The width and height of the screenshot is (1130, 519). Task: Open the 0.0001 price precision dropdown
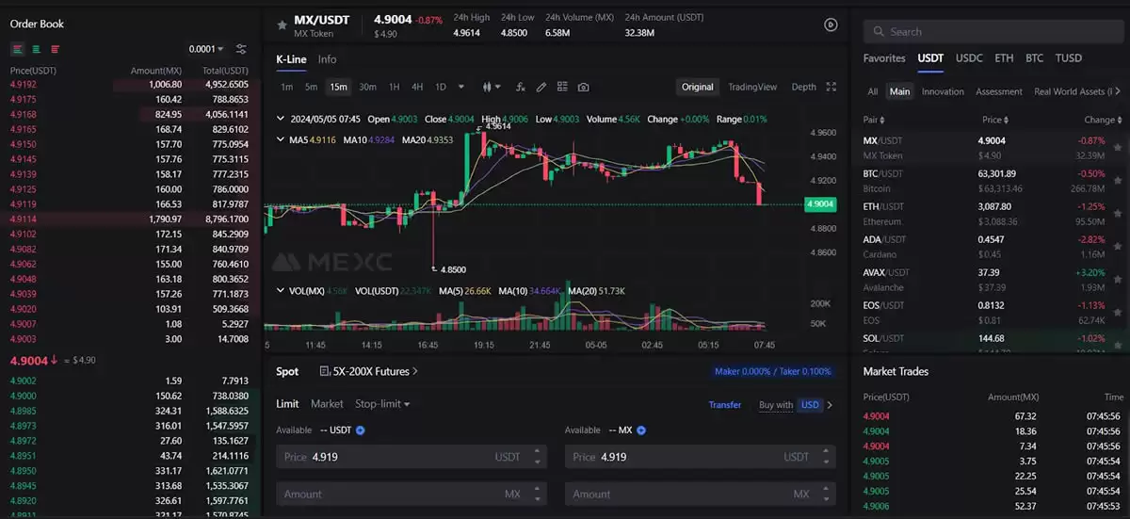(x=206, y=49)
